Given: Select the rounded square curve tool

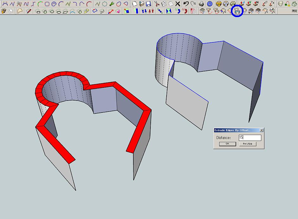Looking at the screenshot, I should click(47, 3).
